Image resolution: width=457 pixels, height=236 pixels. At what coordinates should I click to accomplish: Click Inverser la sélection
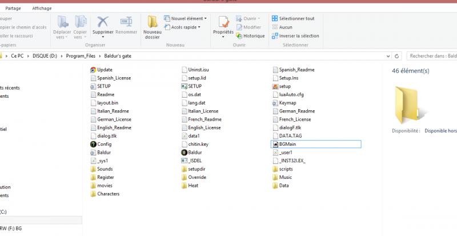pos(295,36)
